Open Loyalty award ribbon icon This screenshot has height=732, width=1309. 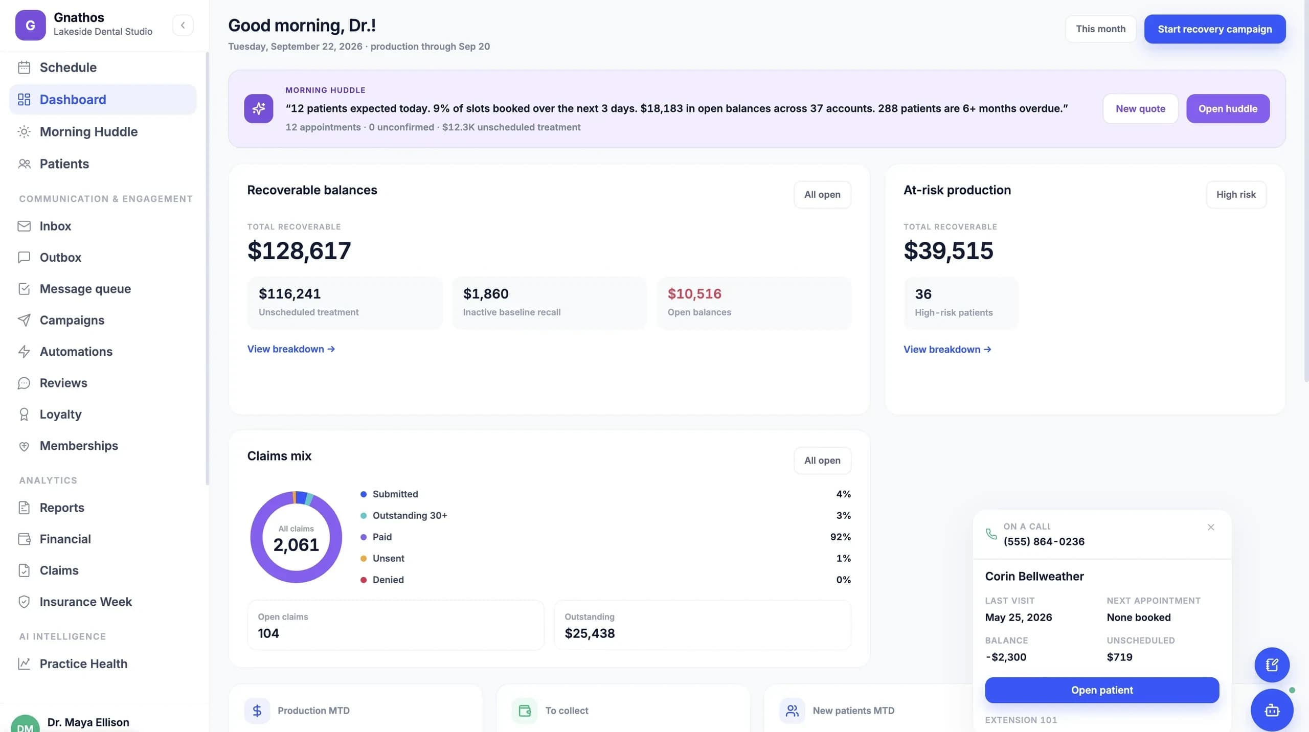click(x=24, y=414)
